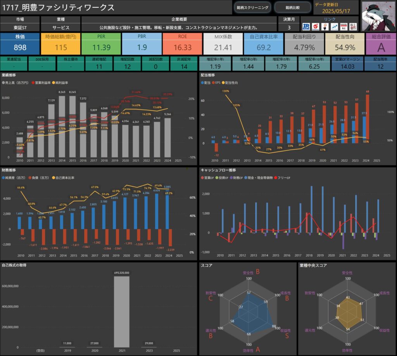
Task: Select the 効率性 A grade in スコア radar
Action: 258,349
